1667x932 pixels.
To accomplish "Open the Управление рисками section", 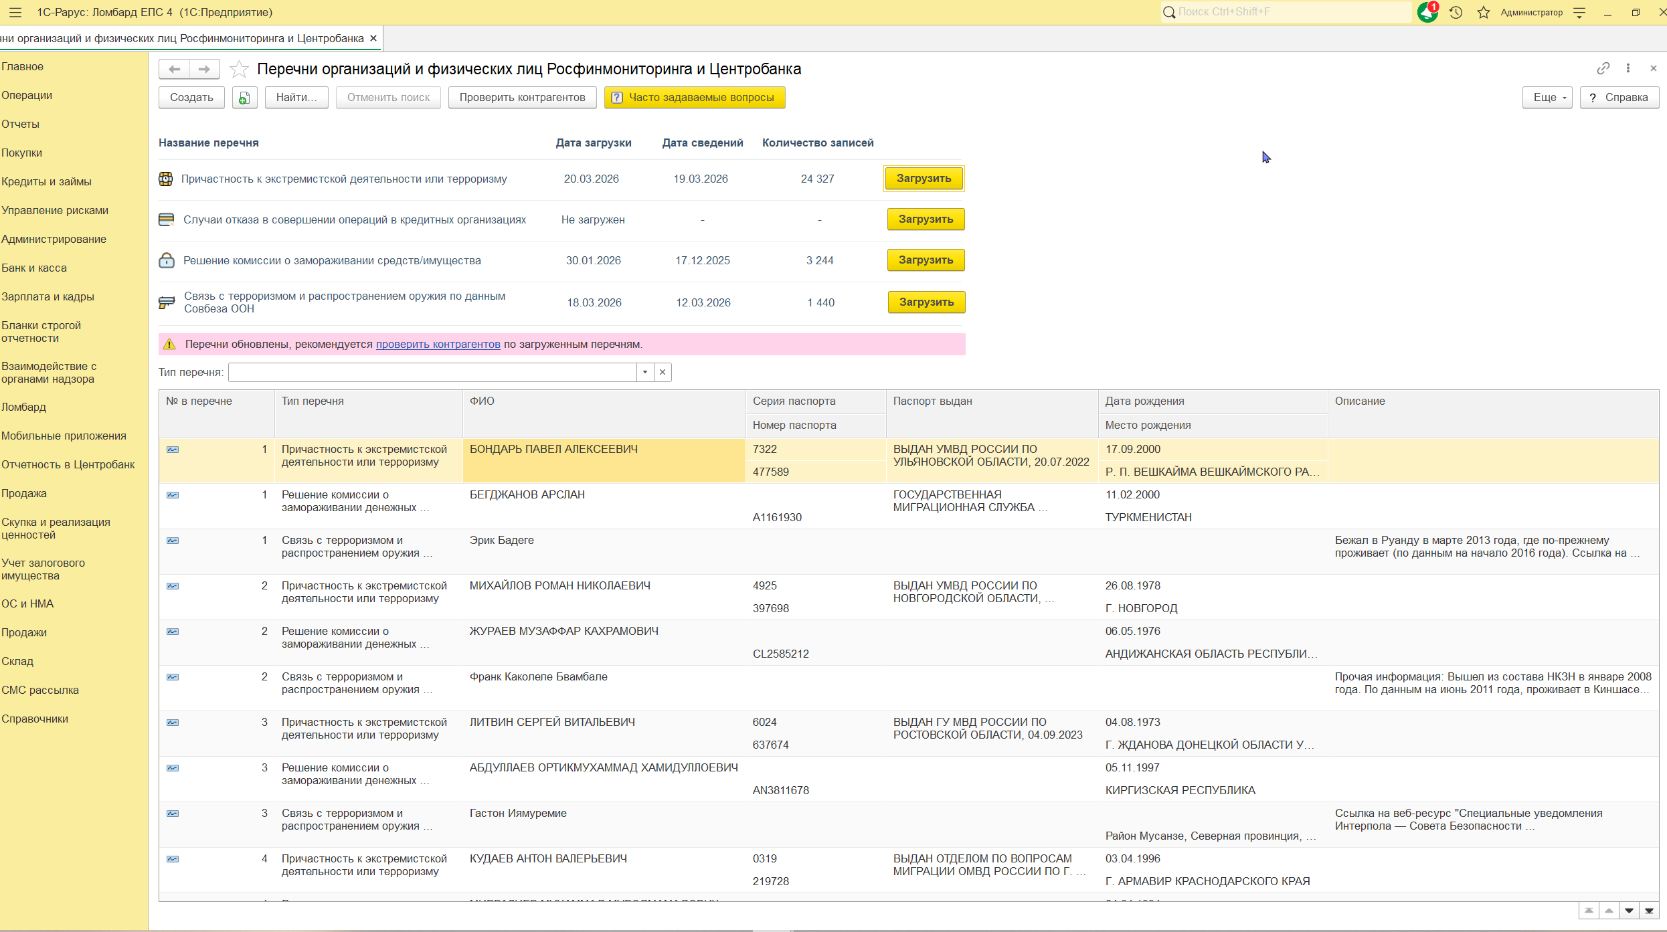I will coord(55,210).
